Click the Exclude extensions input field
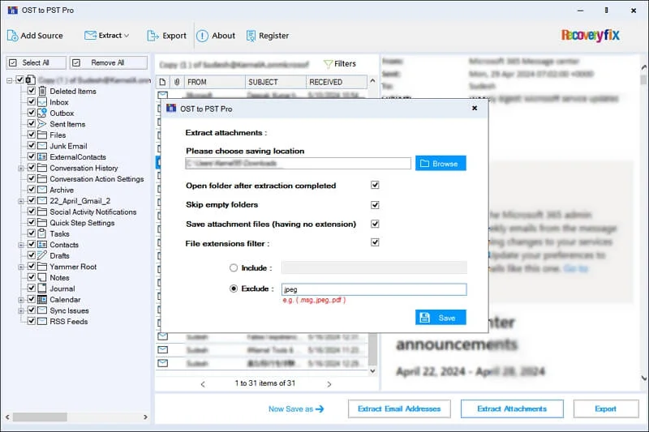This screenshot has height=432, width=649. click(x=374, y=289)
